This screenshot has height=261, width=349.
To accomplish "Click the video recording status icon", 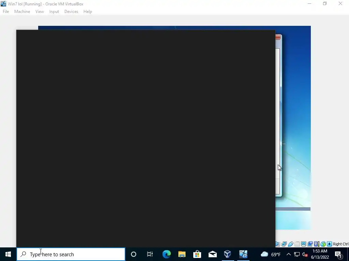I will pos(310,244).
